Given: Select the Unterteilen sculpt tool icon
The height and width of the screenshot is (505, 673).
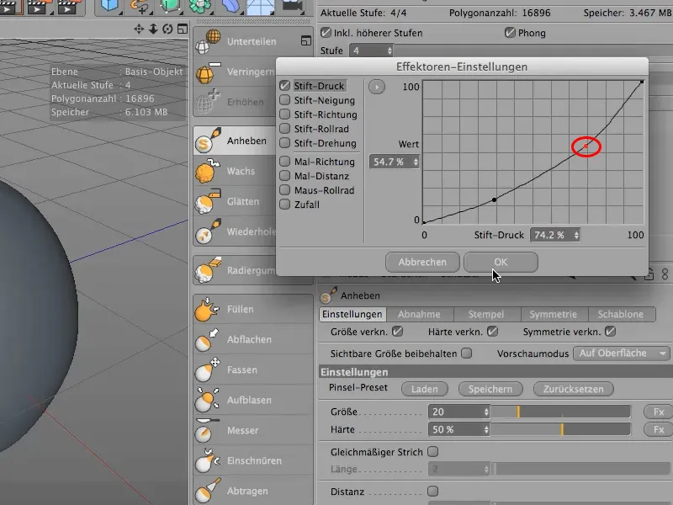Looking at the screenshot, I should (x=208, y=41).
